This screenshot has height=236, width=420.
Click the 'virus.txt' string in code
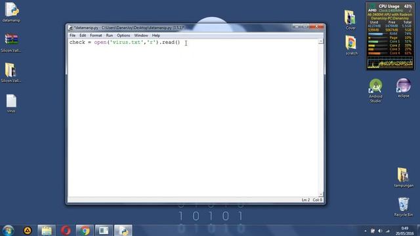[127, 42]
